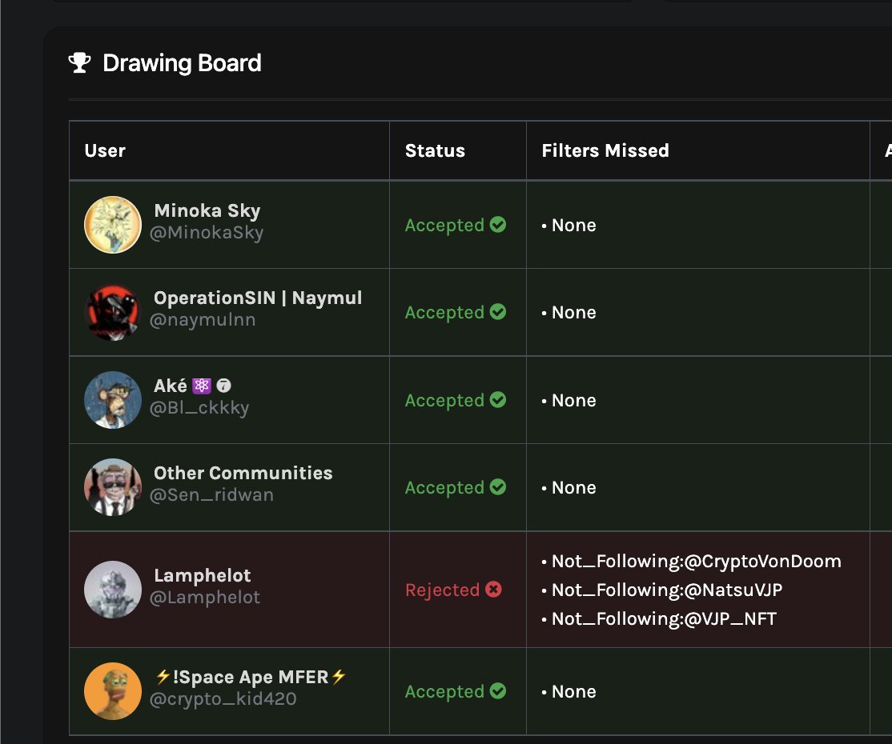Viewport: 892px width, 744px height.
Task: Click the Minoka Sky display name
Action: coord(207,211)
